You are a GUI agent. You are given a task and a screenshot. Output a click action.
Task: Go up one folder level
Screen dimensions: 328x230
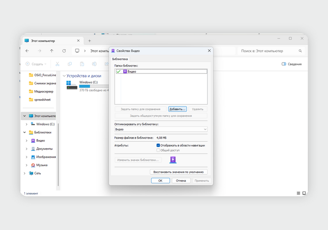(52, 51)
